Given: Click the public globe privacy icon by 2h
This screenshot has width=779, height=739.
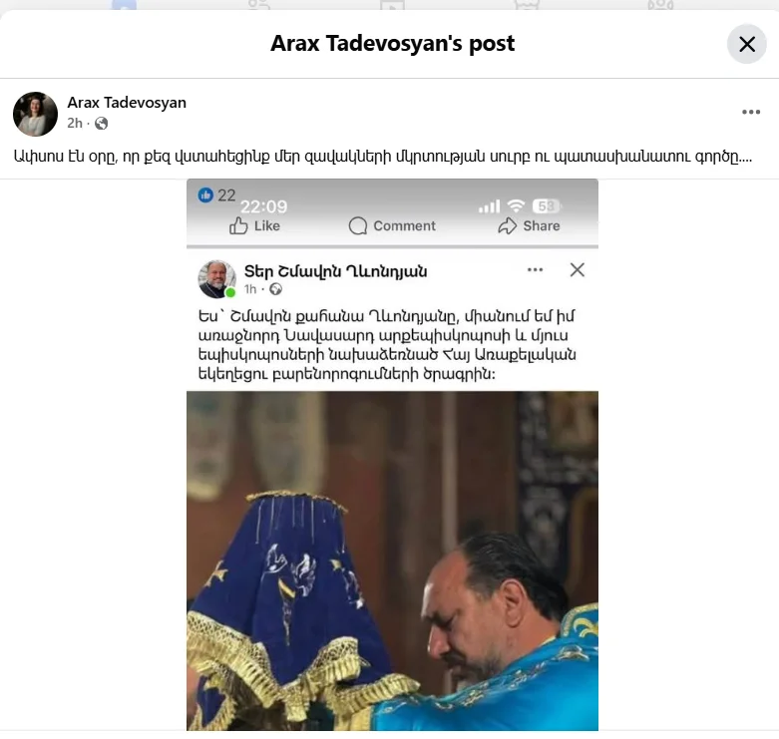Looking at the screenshot, I should pyautogui.click(x=102, y=124).
